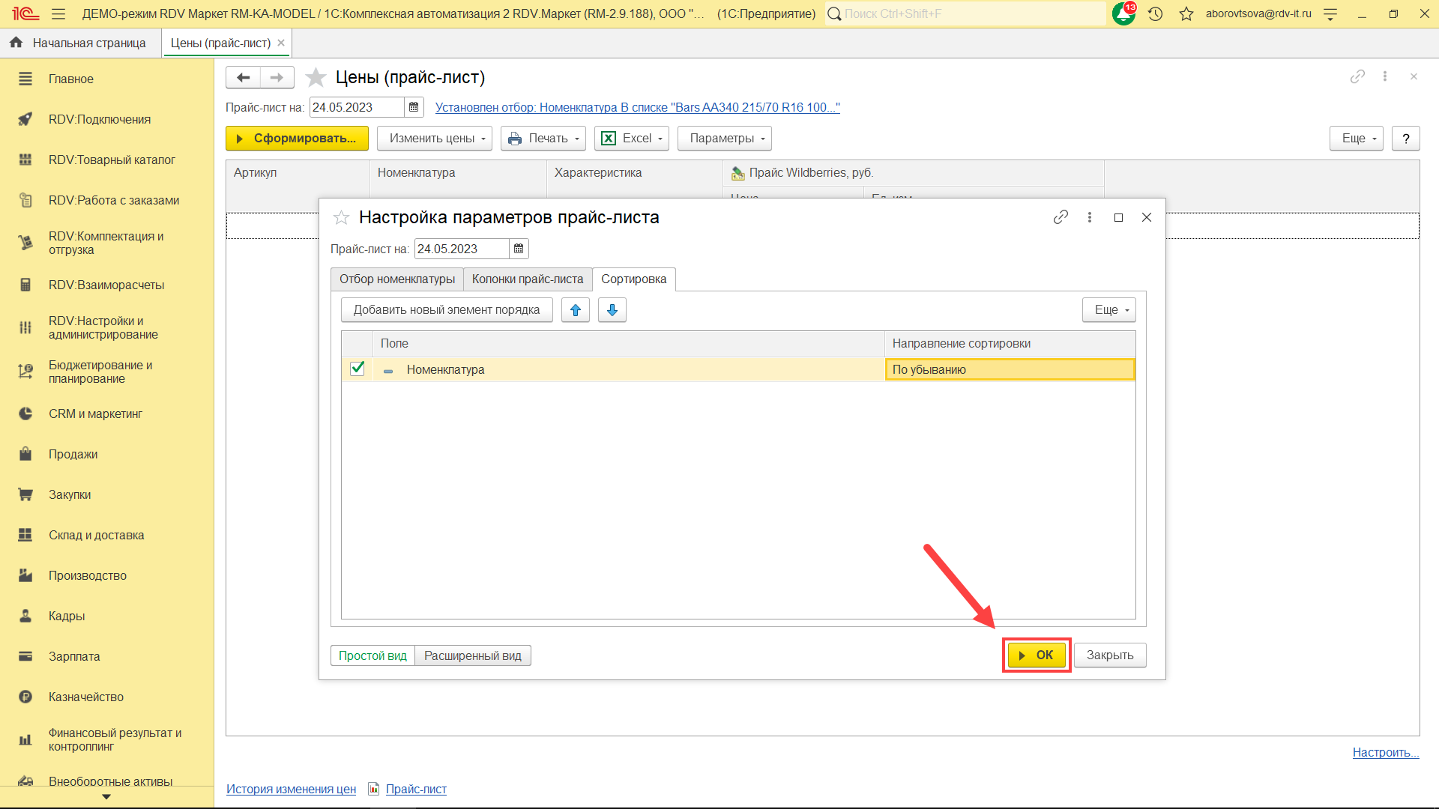Viewport: 1439px width, 809px height.
Task: Open history clock icon in title bar
Action: [1155, 13]
